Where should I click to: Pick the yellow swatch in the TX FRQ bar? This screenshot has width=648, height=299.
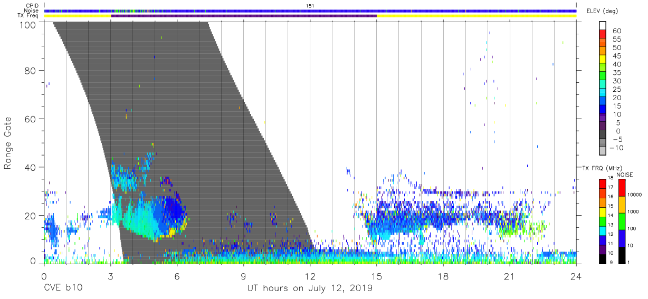(x=603, y=212)
